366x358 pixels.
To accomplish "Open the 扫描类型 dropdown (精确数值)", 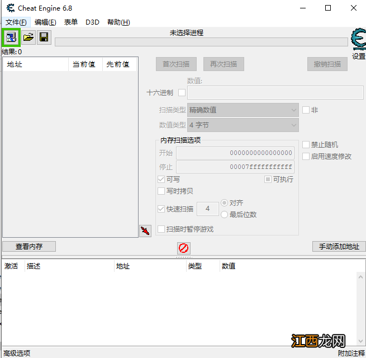I will click(243, 110).
